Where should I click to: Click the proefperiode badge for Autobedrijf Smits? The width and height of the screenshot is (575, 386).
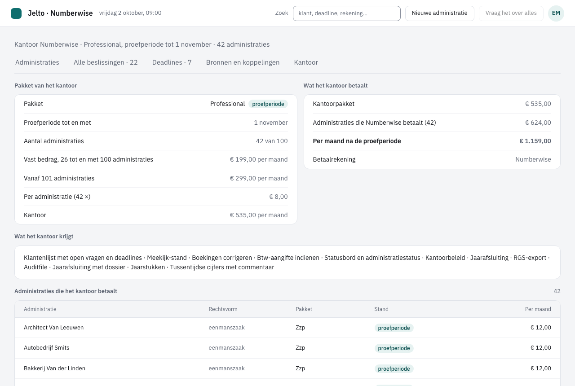[x=394, y=348]
